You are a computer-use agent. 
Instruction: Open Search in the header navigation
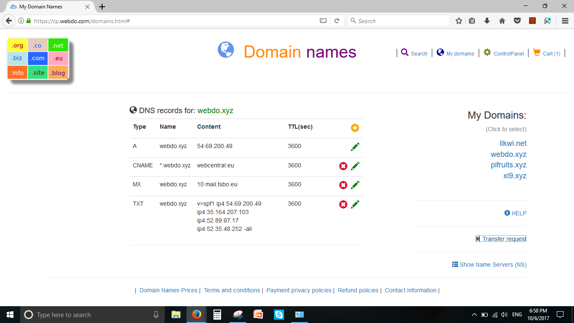click(419, 53)
